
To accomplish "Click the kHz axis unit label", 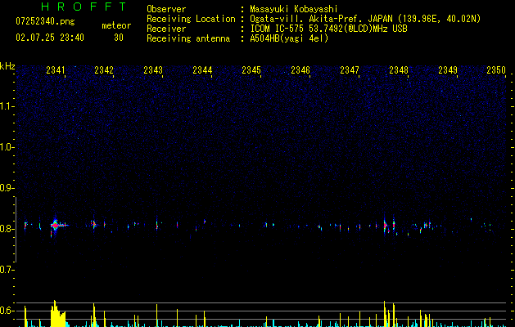I will click(7, 66).
